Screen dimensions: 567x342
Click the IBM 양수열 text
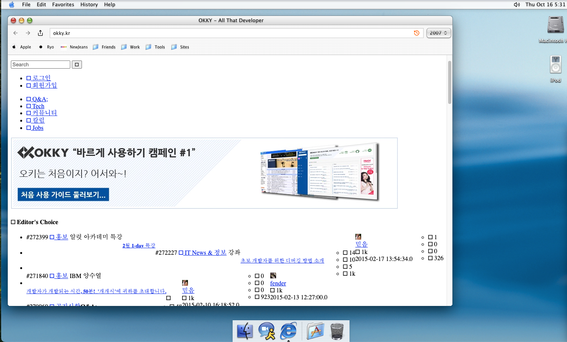(85, 276)
